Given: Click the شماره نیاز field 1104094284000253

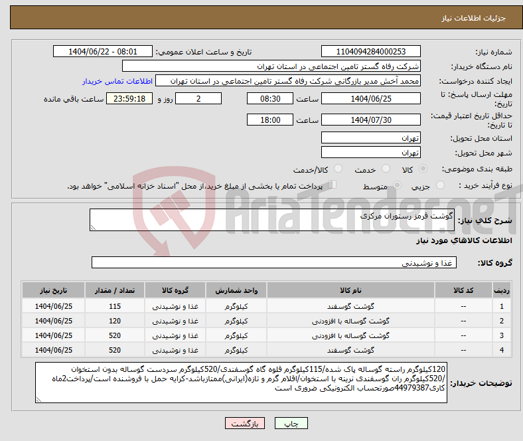Looking at the screenshot, I should tap(370, 51).
